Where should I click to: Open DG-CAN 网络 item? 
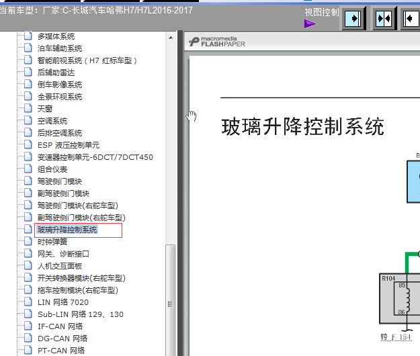62,339
